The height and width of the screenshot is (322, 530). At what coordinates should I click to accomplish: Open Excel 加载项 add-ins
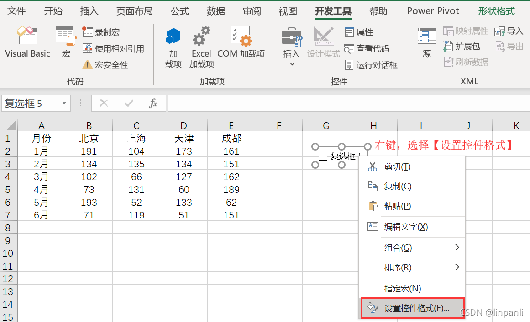201,47
